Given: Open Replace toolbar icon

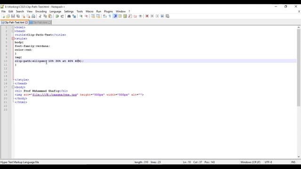Looking at the screenshot, I should click(x=74, y=16).
